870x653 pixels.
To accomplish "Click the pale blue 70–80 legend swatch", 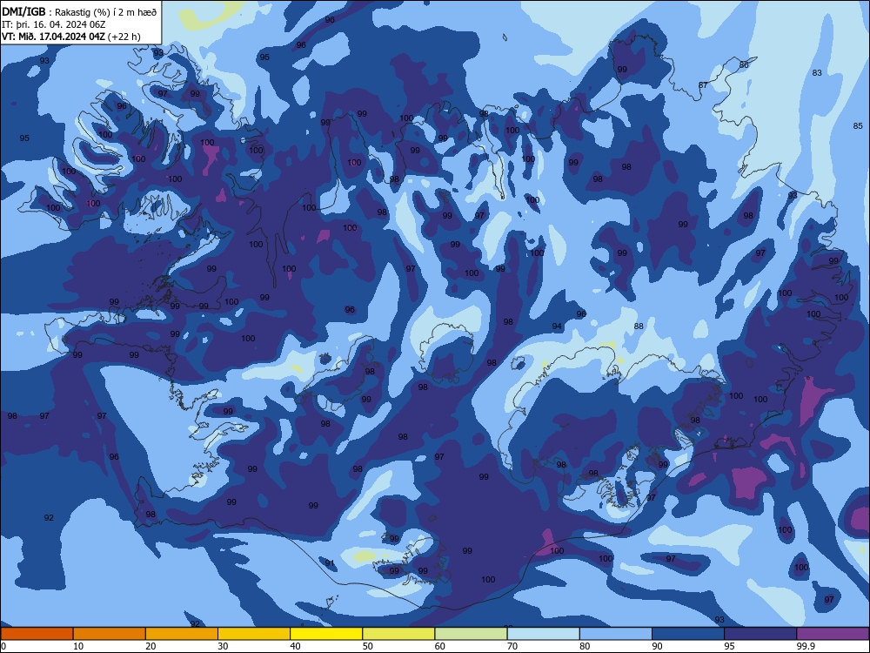I will (543, 634).
